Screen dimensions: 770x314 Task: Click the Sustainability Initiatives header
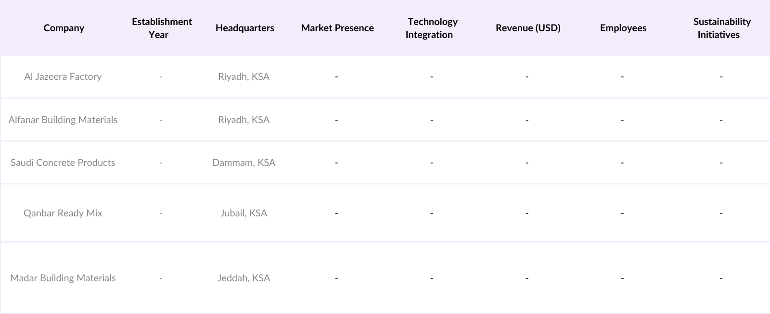[x=721, y=28]
